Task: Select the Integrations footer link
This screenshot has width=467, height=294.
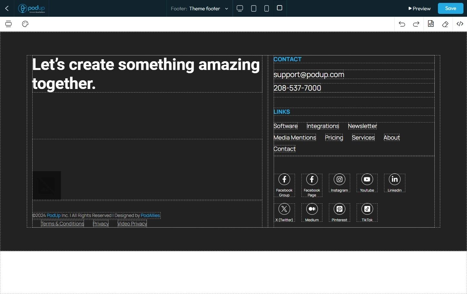Action: 323,126
